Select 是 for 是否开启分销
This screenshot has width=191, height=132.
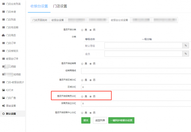(82, 30)
